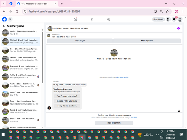Open the Alisha conversation
The width and height of the screenshot is (187, 140).
pyautogui.click(x=21, y=85)
